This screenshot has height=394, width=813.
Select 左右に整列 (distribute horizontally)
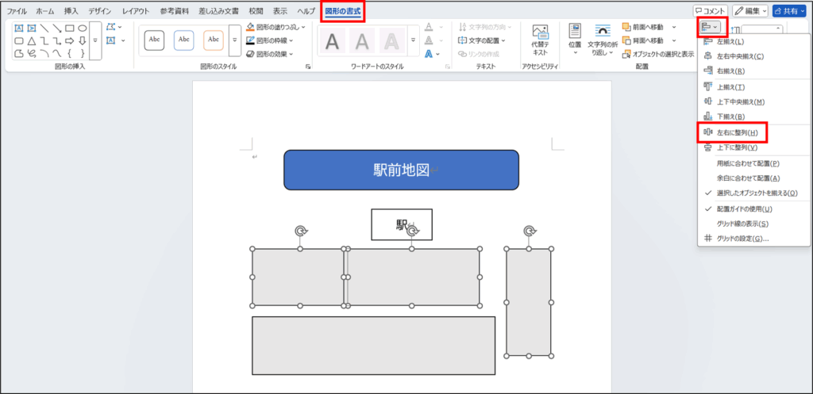pyautogui.click(x=736, y=132)
